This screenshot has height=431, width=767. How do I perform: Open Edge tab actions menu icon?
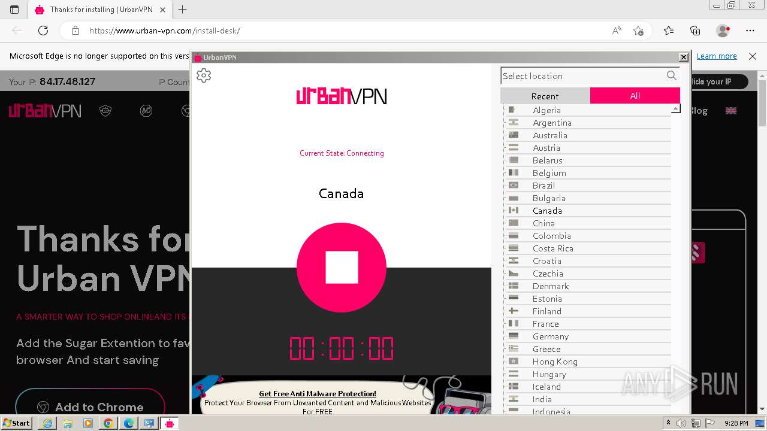(14, 10)
